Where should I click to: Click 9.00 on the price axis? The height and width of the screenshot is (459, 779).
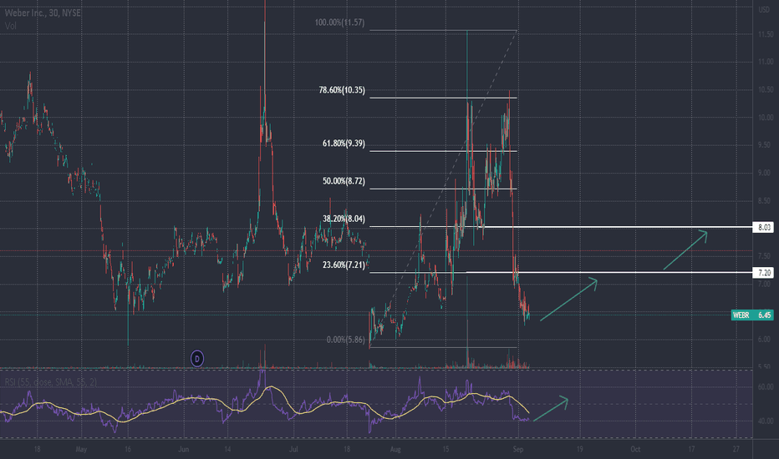click(x=765, y=174)
